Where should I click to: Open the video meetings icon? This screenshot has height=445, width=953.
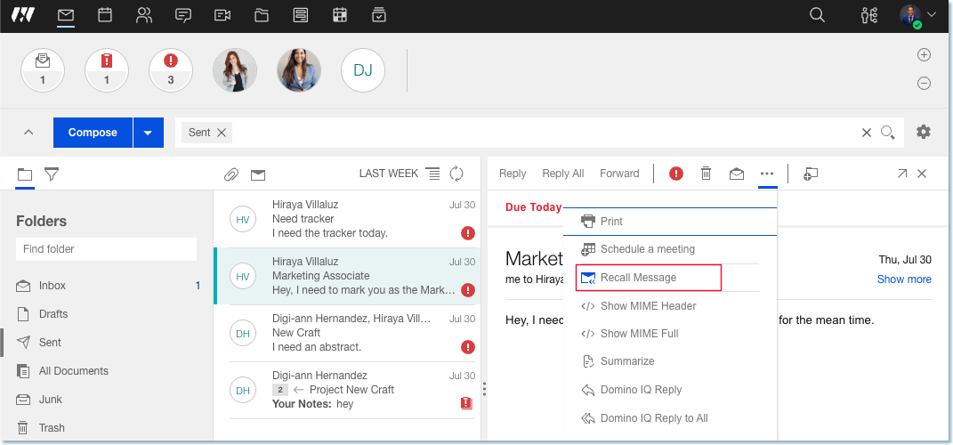click(x=222, y=14)
